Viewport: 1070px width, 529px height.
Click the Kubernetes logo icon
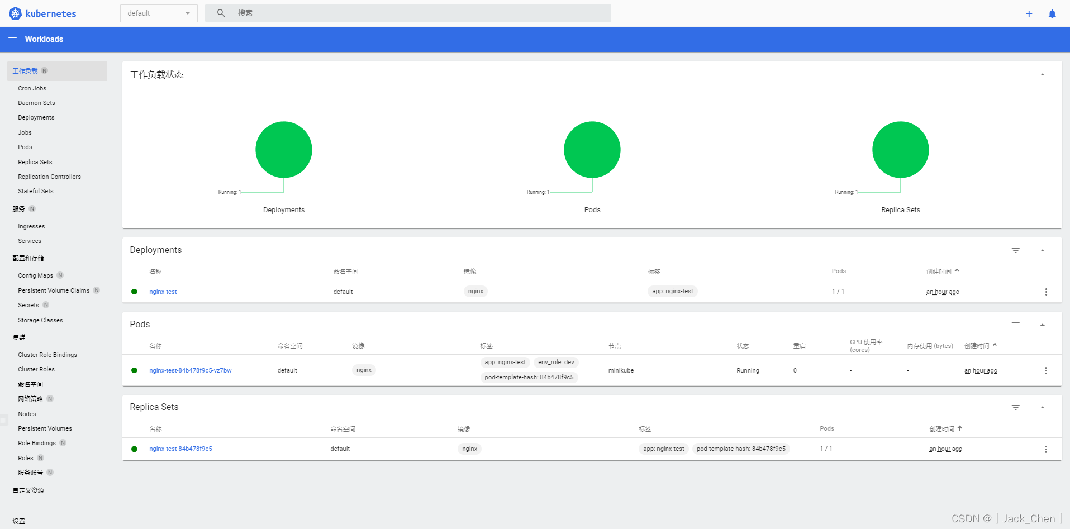(16, 13)
